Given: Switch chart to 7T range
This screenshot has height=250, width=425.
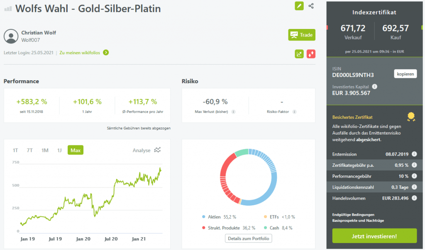Looking at the screenshot, I should coord(29,150).
